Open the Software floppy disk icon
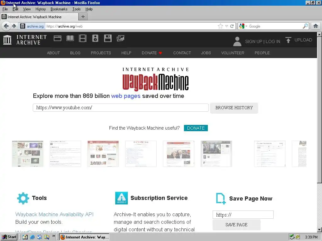 tap(108, 38)
